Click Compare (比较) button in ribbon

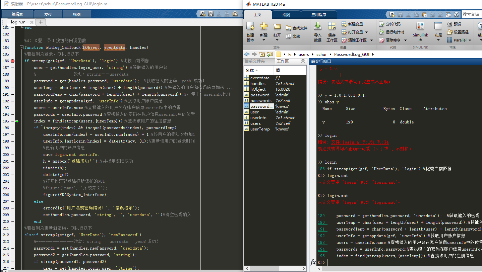[293, 36]
